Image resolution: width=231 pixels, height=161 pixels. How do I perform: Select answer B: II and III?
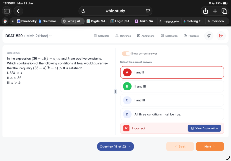point(172,86)
